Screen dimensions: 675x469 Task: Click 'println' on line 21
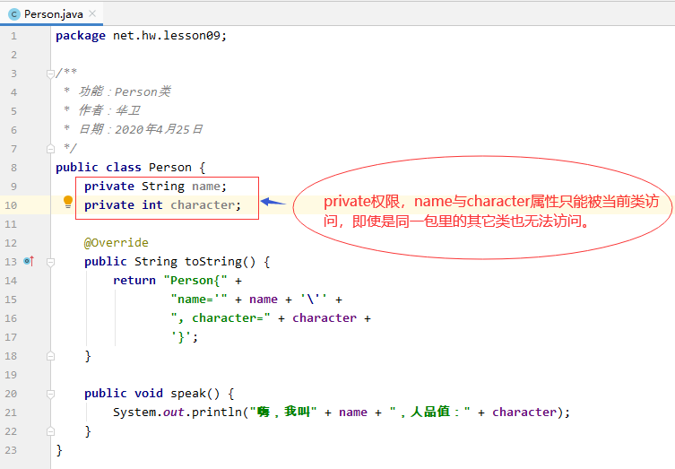pos(217,413)
